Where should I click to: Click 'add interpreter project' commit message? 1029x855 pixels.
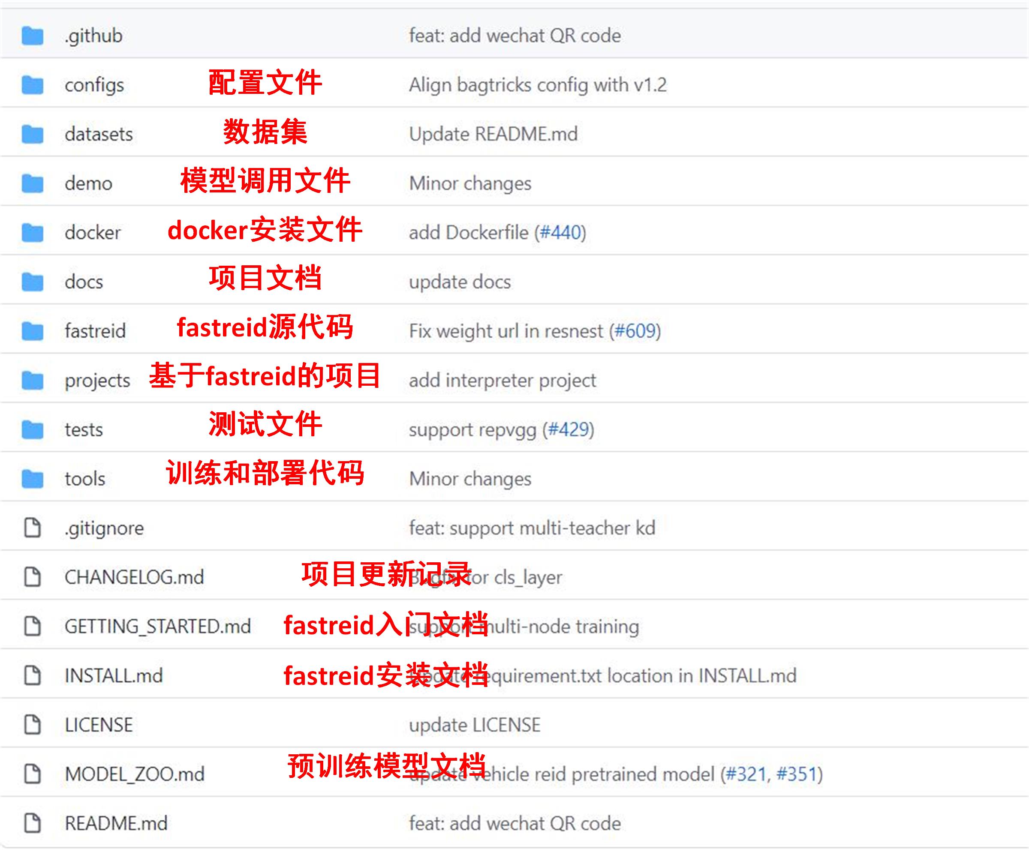pyautogui.click(x=502, y=381)
